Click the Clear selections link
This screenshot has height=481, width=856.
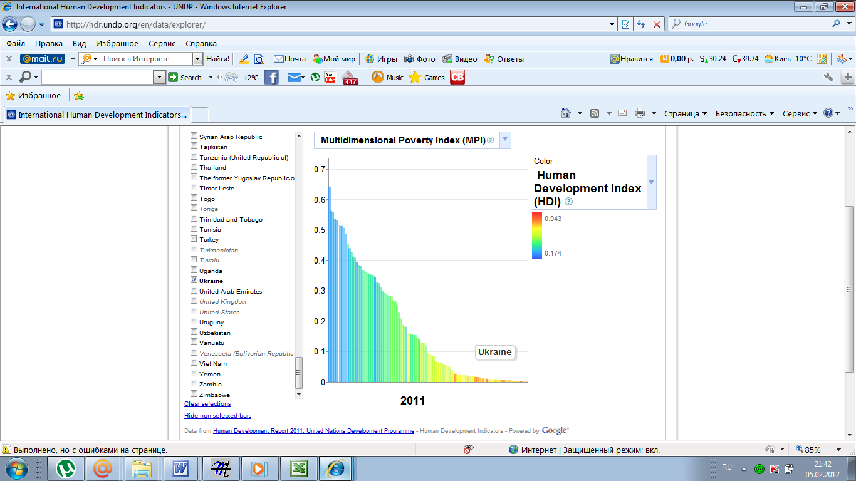[x=207, y=404]
